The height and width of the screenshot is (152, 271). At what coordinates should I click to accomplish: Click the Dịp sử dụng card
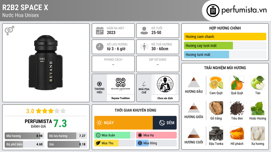(158, 64)
